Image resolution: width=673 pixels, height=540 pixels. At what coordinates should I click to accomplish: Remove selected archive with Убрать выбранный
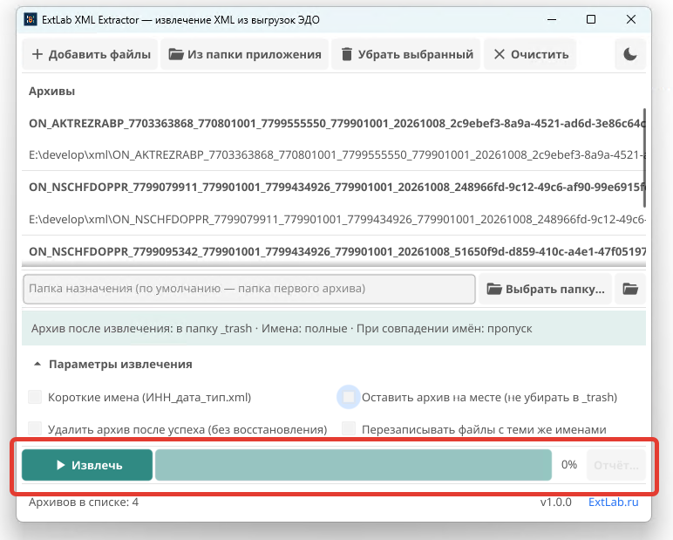(406, 55)
